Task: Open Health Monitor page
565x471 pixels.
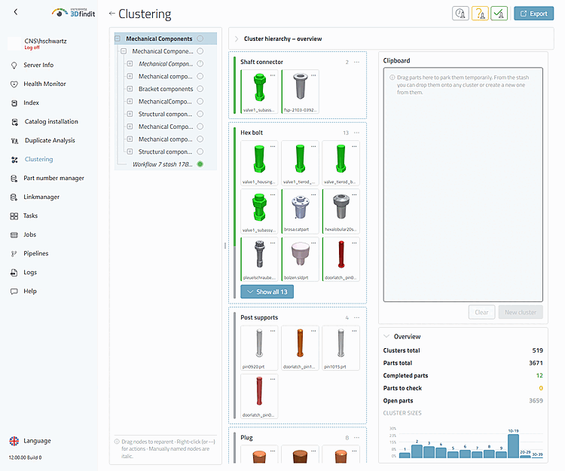Action: (44, 84)
